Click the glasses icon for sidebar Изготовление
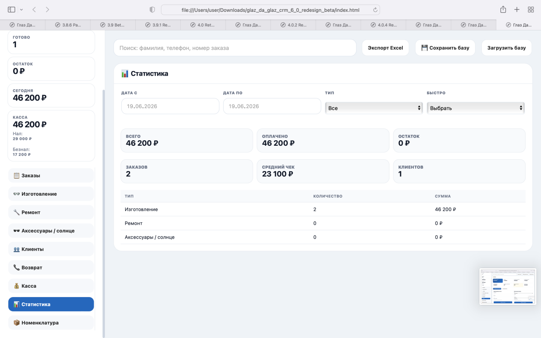 [x=16, y=194]
